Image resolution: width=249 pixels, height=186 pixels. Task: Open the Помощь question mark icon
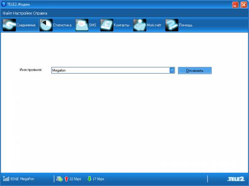pos(172,25)
